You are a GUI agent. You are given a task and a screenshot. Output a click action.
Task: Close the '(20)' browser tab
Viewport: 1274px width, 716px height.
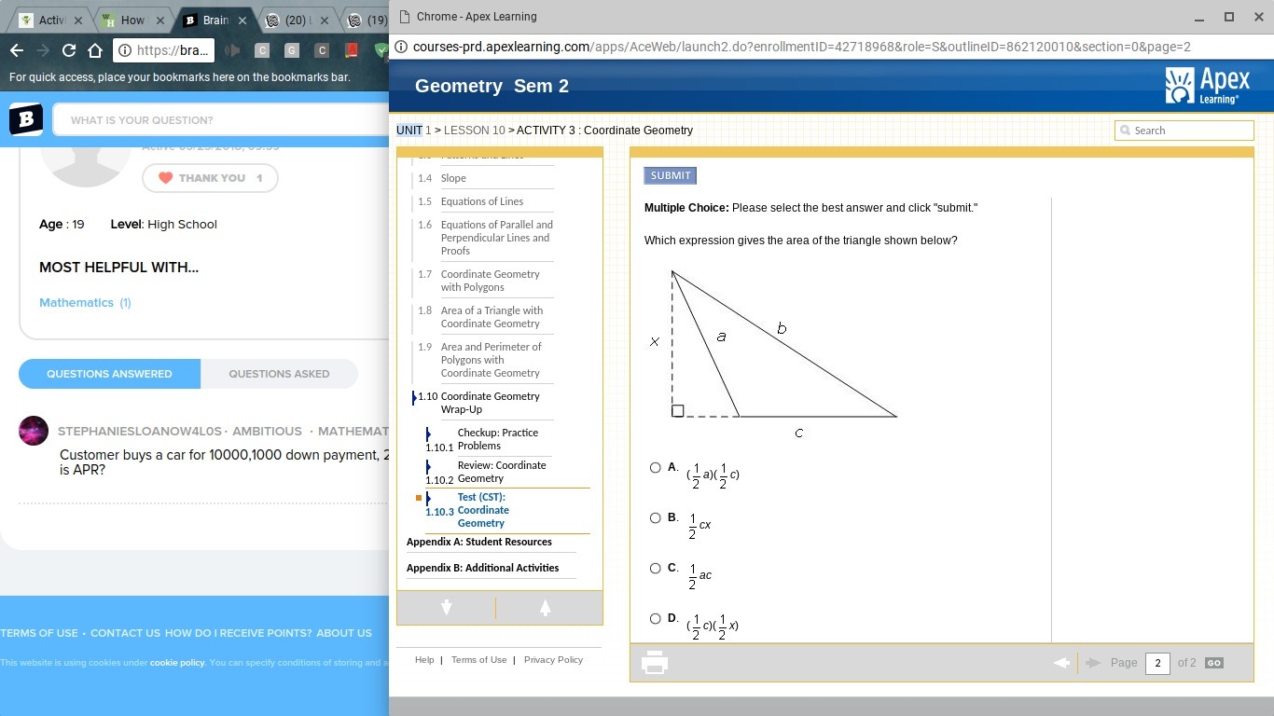pyautogui.click(x=323, y=20)
